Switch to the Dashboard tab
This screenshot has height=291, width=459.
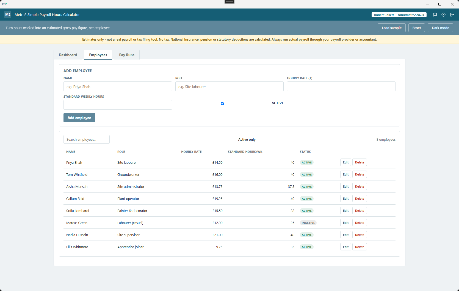click(x=68, y=55)
